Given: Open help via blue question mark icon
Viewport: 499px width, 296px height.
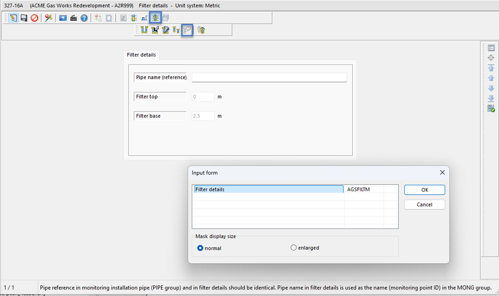Looking at the screenshot, I should [84, 18].
